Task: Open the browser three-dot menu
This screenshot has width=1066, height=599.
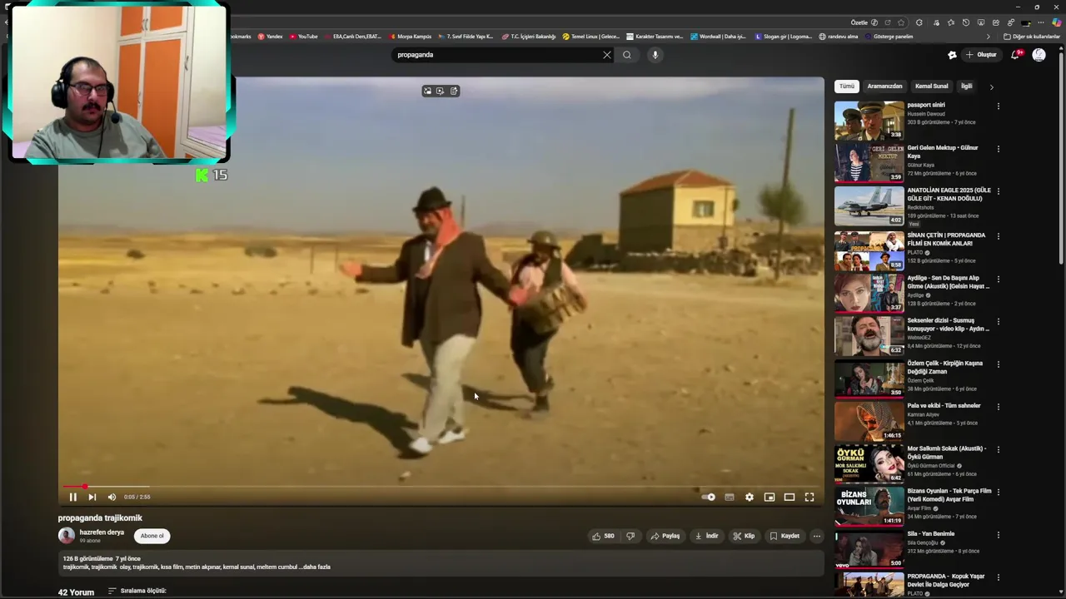Action: (1040, 22)
